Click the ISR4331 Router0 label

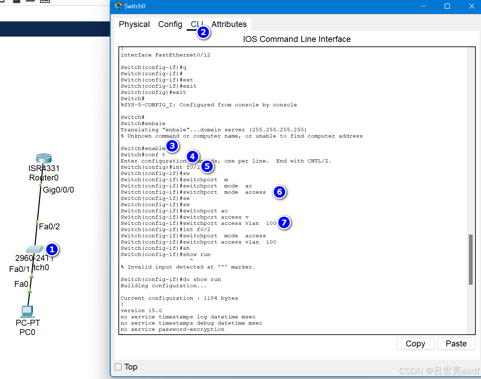click(44, 173)
